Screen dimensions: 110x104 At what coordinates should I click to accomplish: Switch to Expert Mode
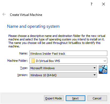pos(54,98)
